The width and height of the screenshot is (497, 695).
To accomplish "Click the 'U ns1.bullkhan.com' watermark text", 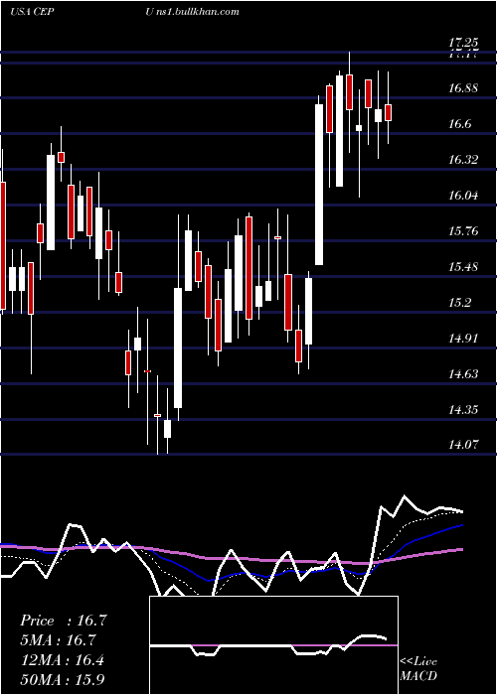I will [x=193, y=12].
